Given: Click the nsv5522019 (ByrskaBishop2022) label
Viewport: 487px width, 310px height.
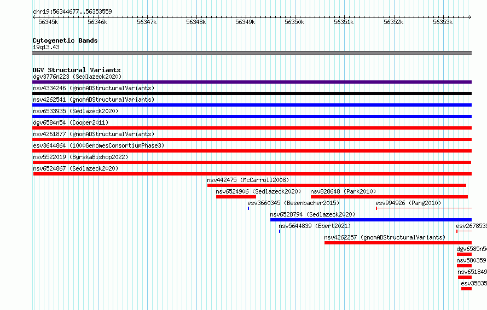Looking at the screenshot, I should tap(80, 157).
